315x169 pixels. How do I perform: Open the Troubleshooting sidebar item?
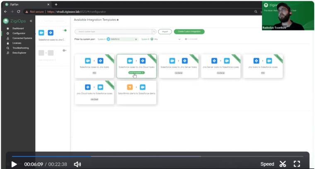(21, 48)
